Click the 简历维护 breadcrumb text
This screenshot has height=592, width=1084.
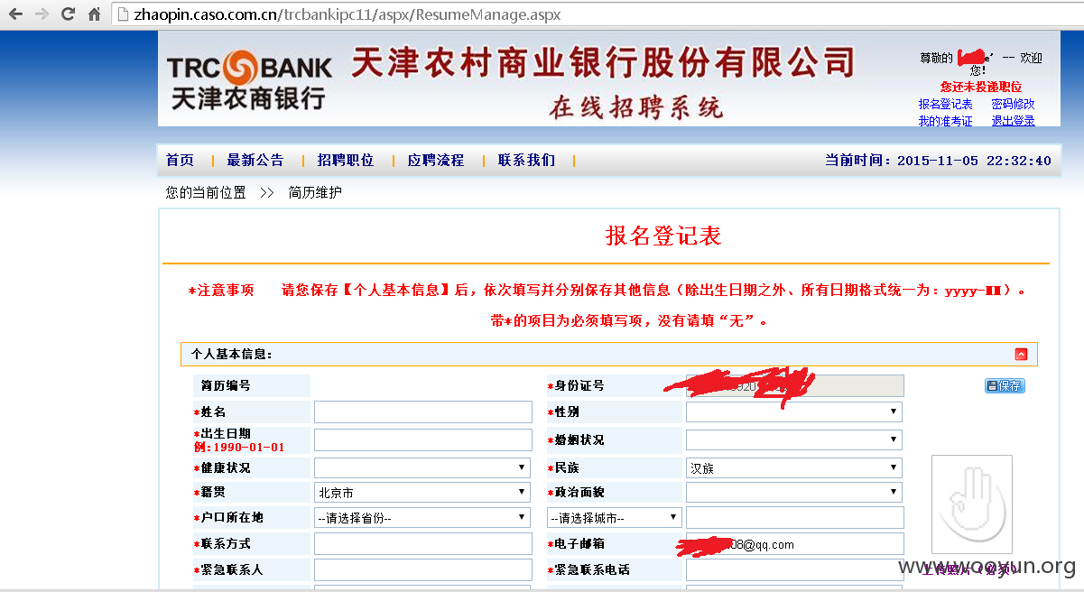point(315,193)
